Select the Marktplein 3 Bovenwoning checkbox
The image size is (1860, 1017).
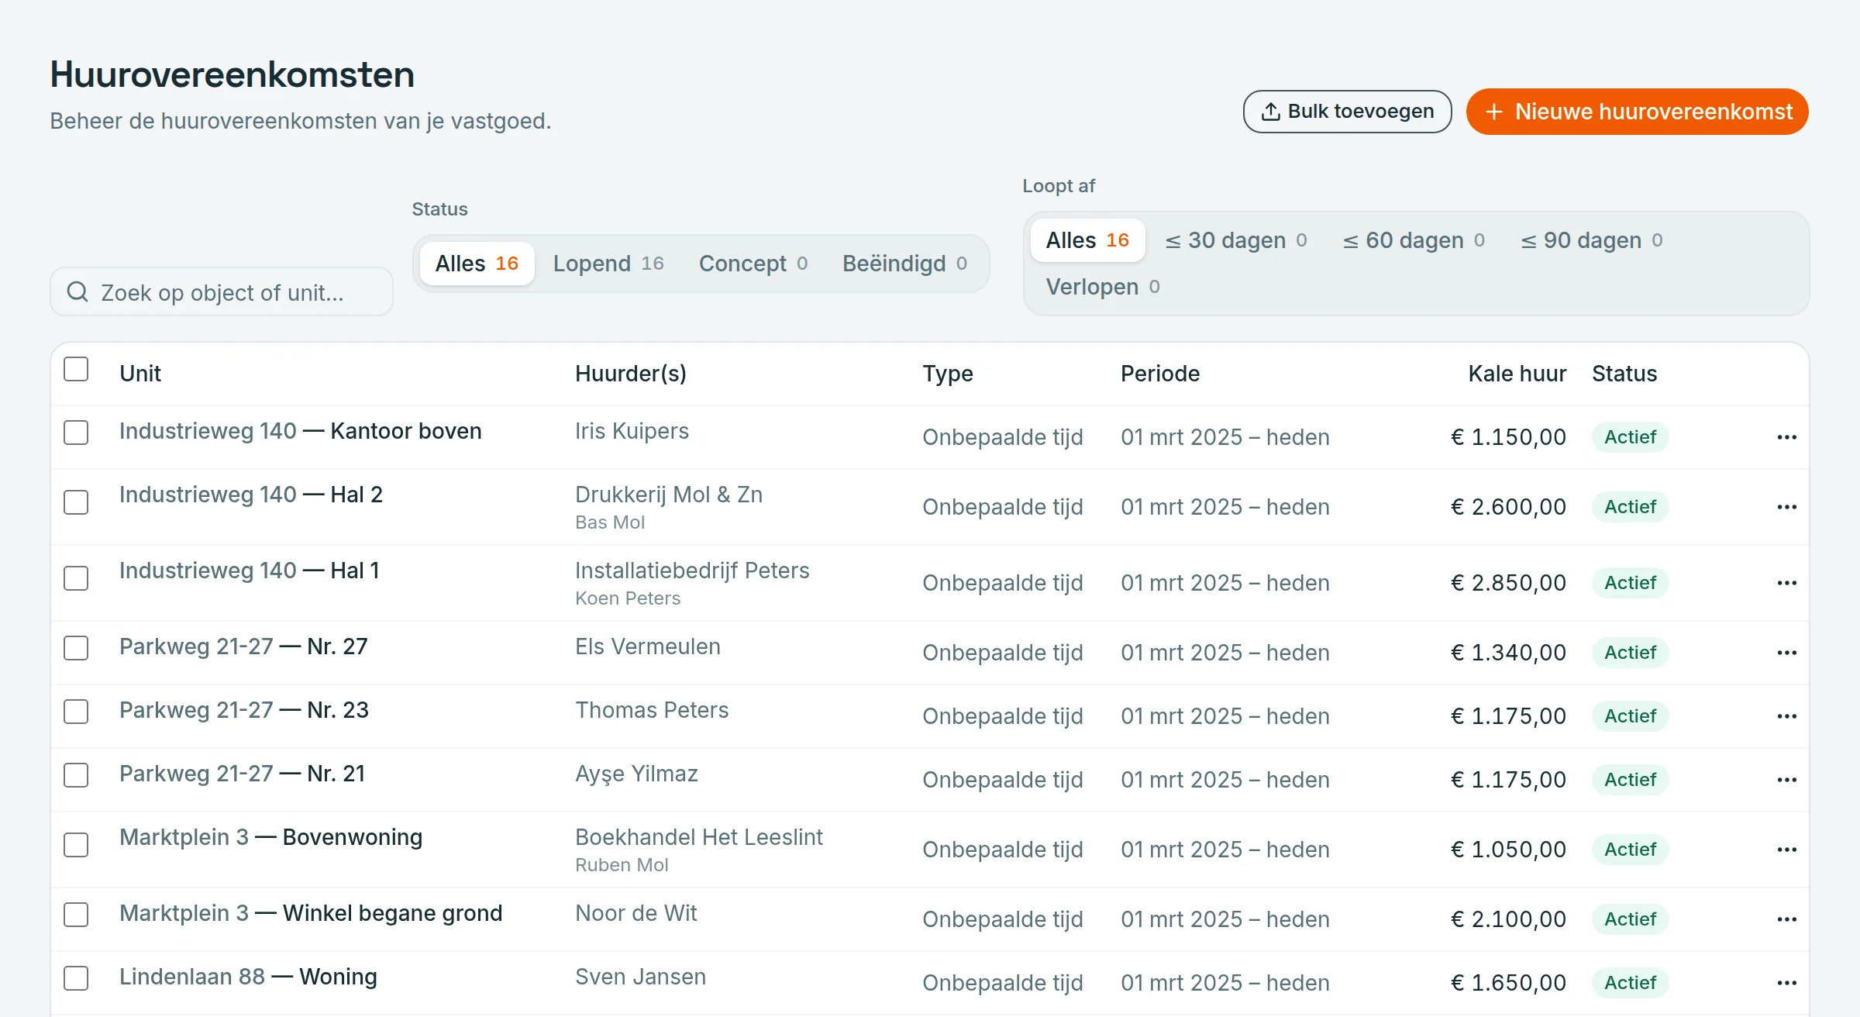coord(76,845)
